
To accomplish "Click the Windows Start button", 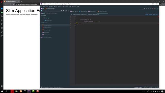I will (x=2, y=91).
